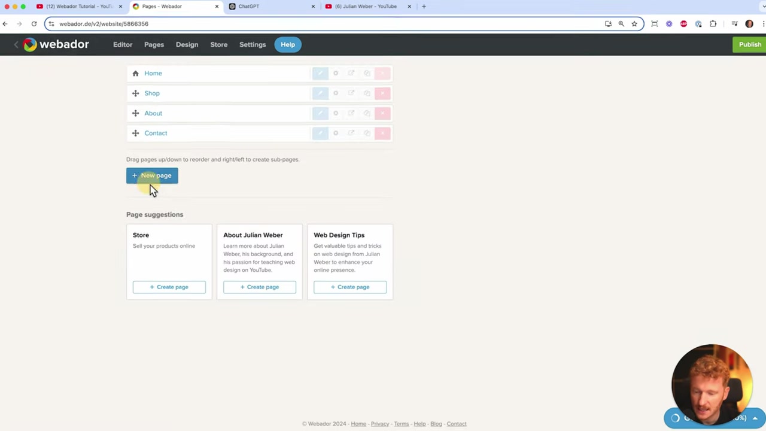The height and width of the screenshot is (431, 766).
Task: Open the media controls toolbar icon
Action: coord(734,24)
